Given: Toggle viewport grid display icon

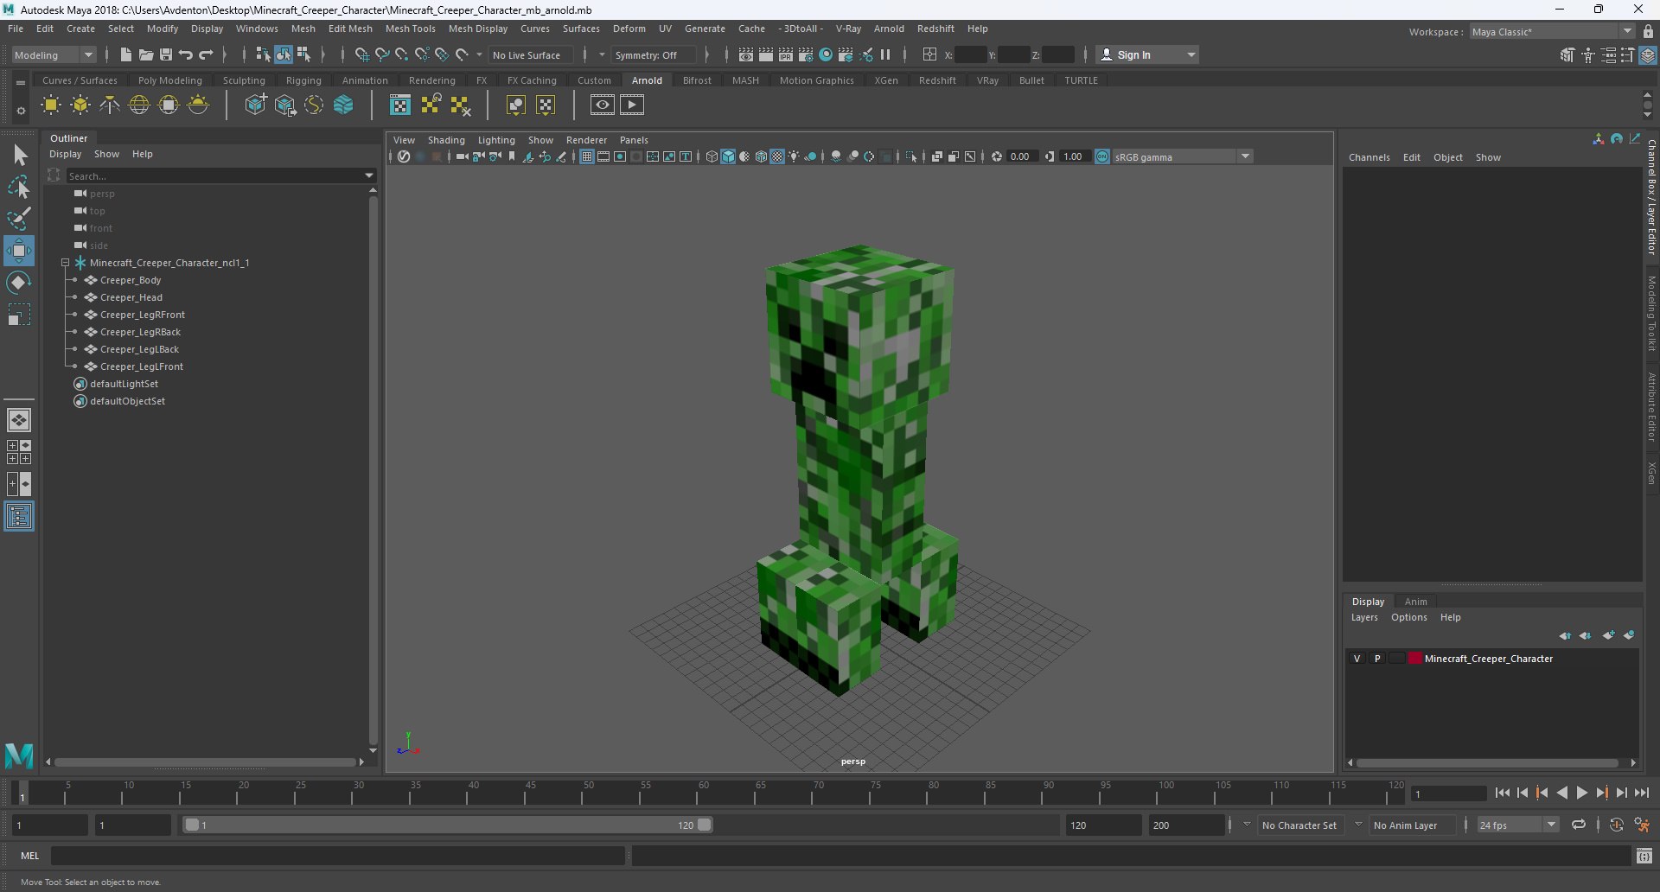Looking at the screenshot, I should (587, 156).
